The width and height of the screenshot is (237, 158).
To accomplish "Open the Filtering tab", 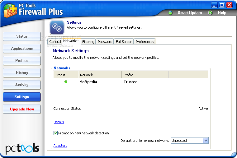I will [x=88, y=42].
